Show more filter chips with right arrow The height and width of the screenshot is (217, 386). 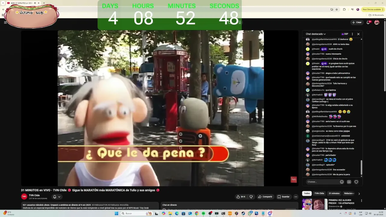(359, 194)
